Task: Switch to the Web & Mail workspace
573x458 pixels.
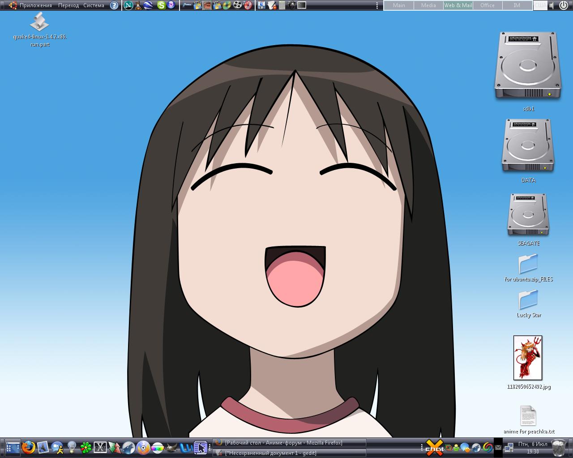Action: coord(458,5)
